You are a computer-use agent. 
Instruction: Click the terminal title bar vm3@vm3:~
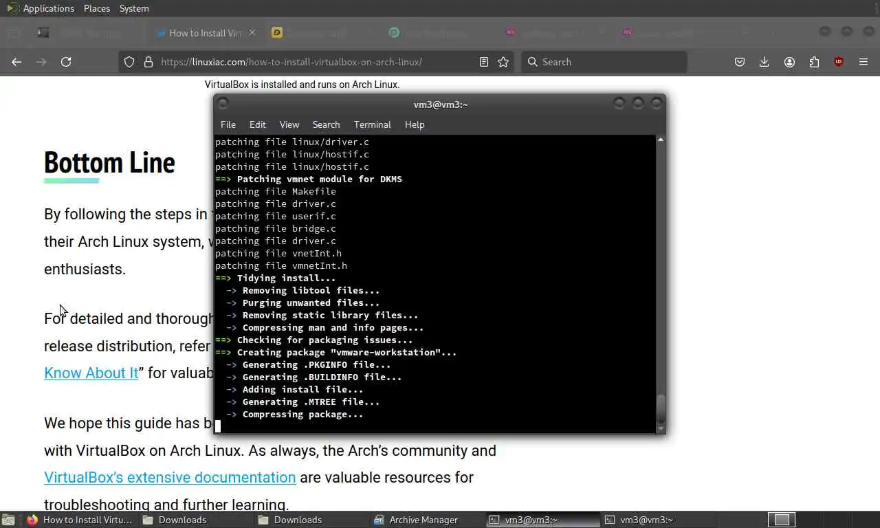coord(441,104)
